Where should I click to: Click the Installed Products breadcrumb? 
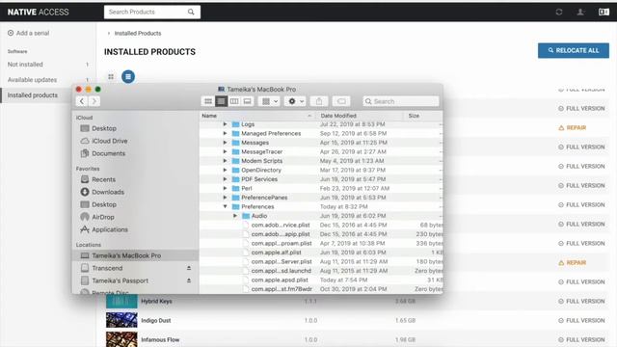[138, 34]
